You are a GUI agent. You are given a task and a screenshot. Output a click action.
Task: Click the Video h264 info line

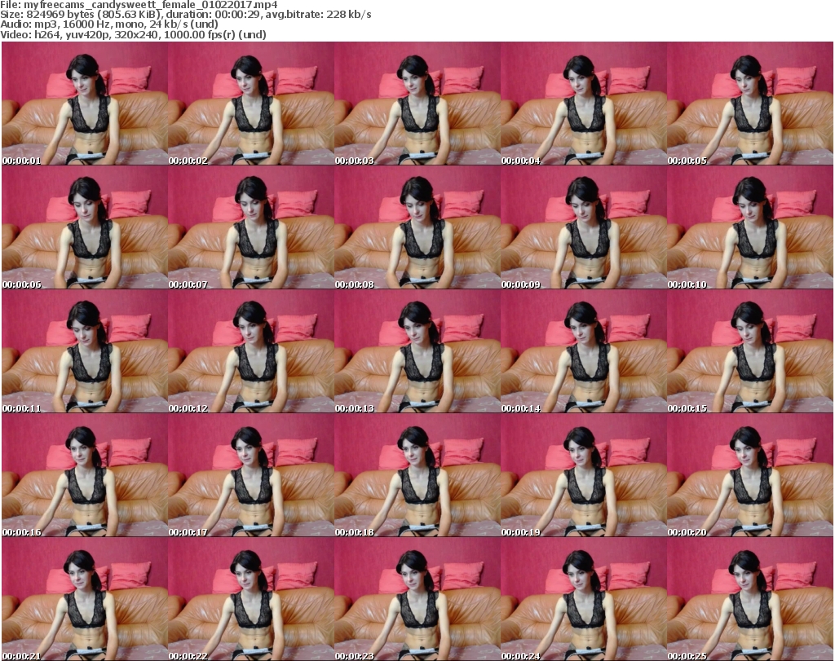tap(133, 34)
